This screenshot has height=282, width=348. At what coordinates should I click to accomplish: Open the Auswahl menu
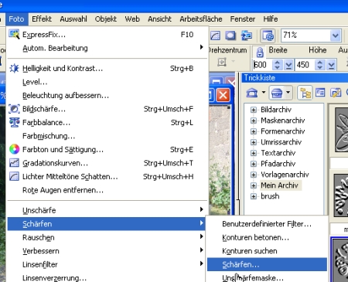point(73,19)
